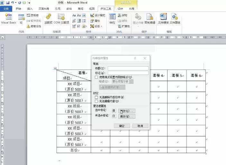Click 总价 row label cell
Screen dimensions: 226x165
tap(74, 150)
